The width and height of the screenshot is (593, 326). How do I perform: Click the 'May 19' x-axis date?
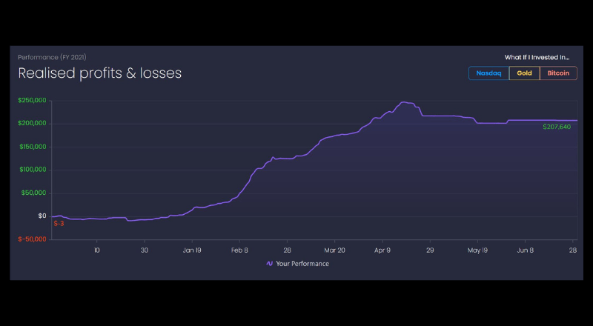[477, 250]
